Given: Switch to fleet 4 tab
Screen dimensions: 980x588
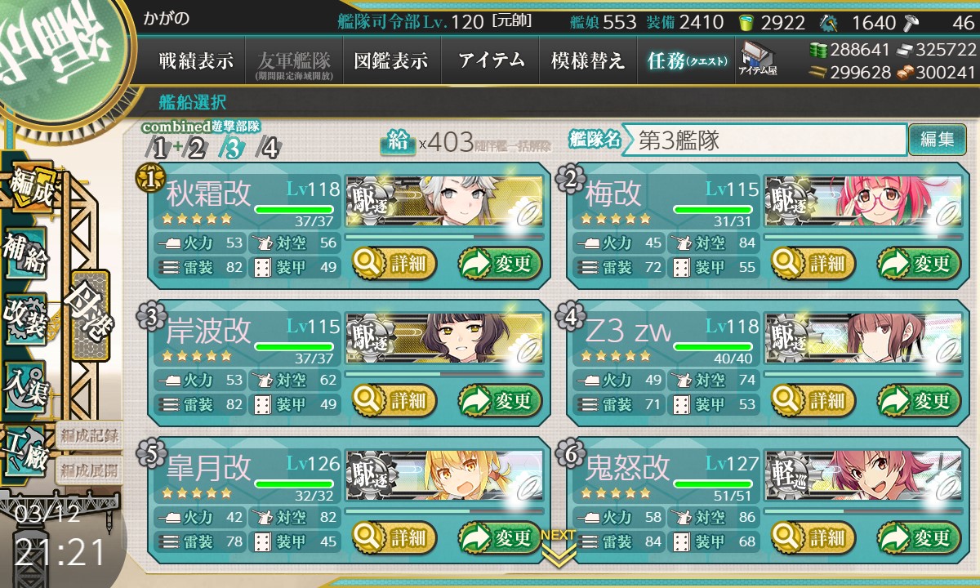Looking at the screenshot, I should [268, 148].
